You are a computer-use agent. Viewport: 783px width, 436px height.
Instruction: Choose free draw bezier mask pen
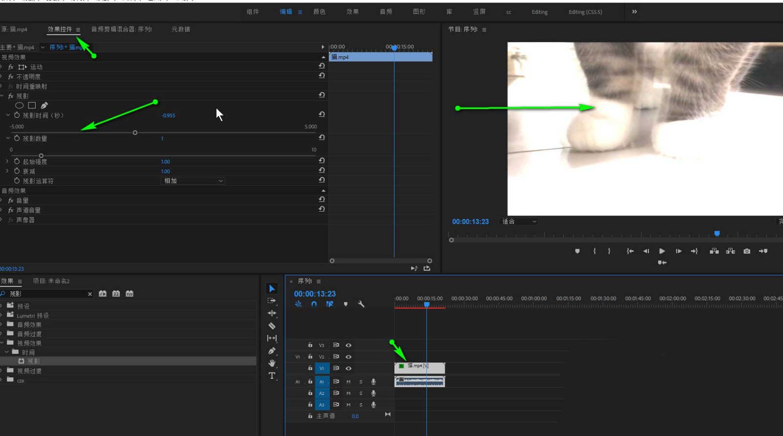point(44,105)
